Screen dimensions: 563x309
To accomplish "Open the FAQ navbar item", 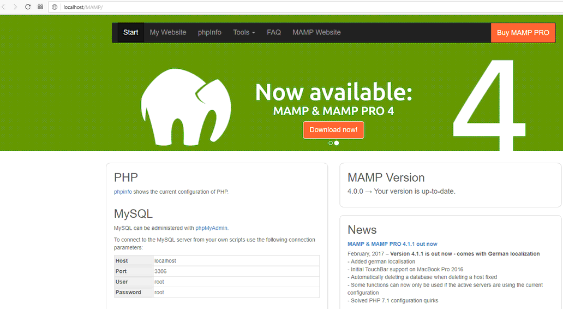I will pos(274,32).
